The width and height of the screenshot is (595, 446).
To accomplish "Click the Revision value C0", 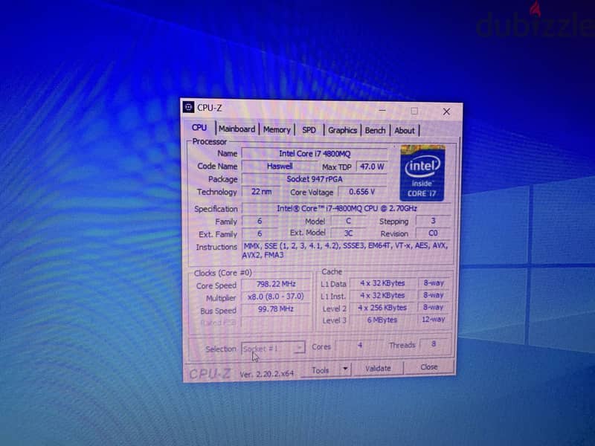I will point(433,233).
